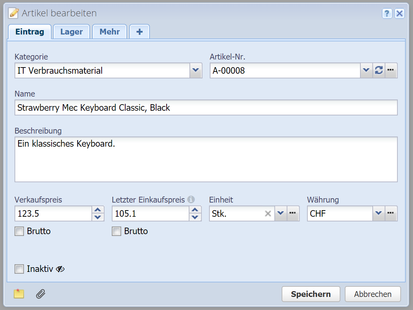Increase Verkaufspreis using the up arrow

coord(97,210)
